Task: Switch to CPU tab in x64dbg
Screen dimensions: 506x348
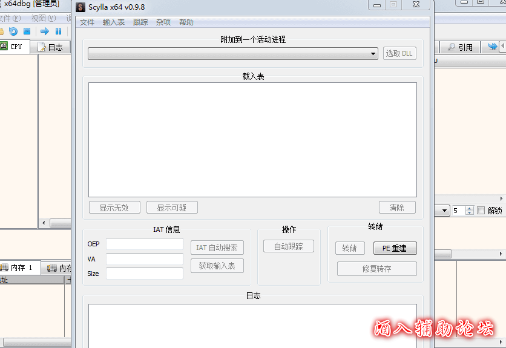Action: click(15, 47)
